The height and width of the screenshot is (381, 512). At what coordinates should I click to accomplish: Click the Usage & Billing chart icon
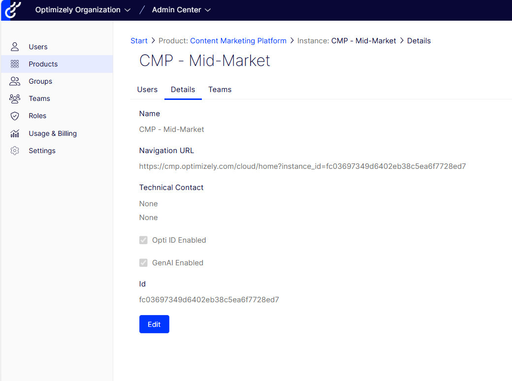point(15,133)
